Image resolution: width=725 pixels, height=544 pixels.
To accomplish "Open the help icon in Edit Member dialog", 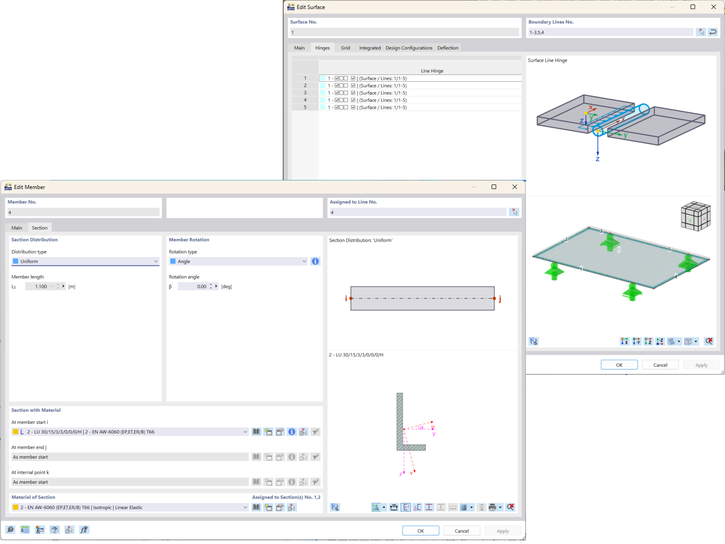I will (10, 530).
